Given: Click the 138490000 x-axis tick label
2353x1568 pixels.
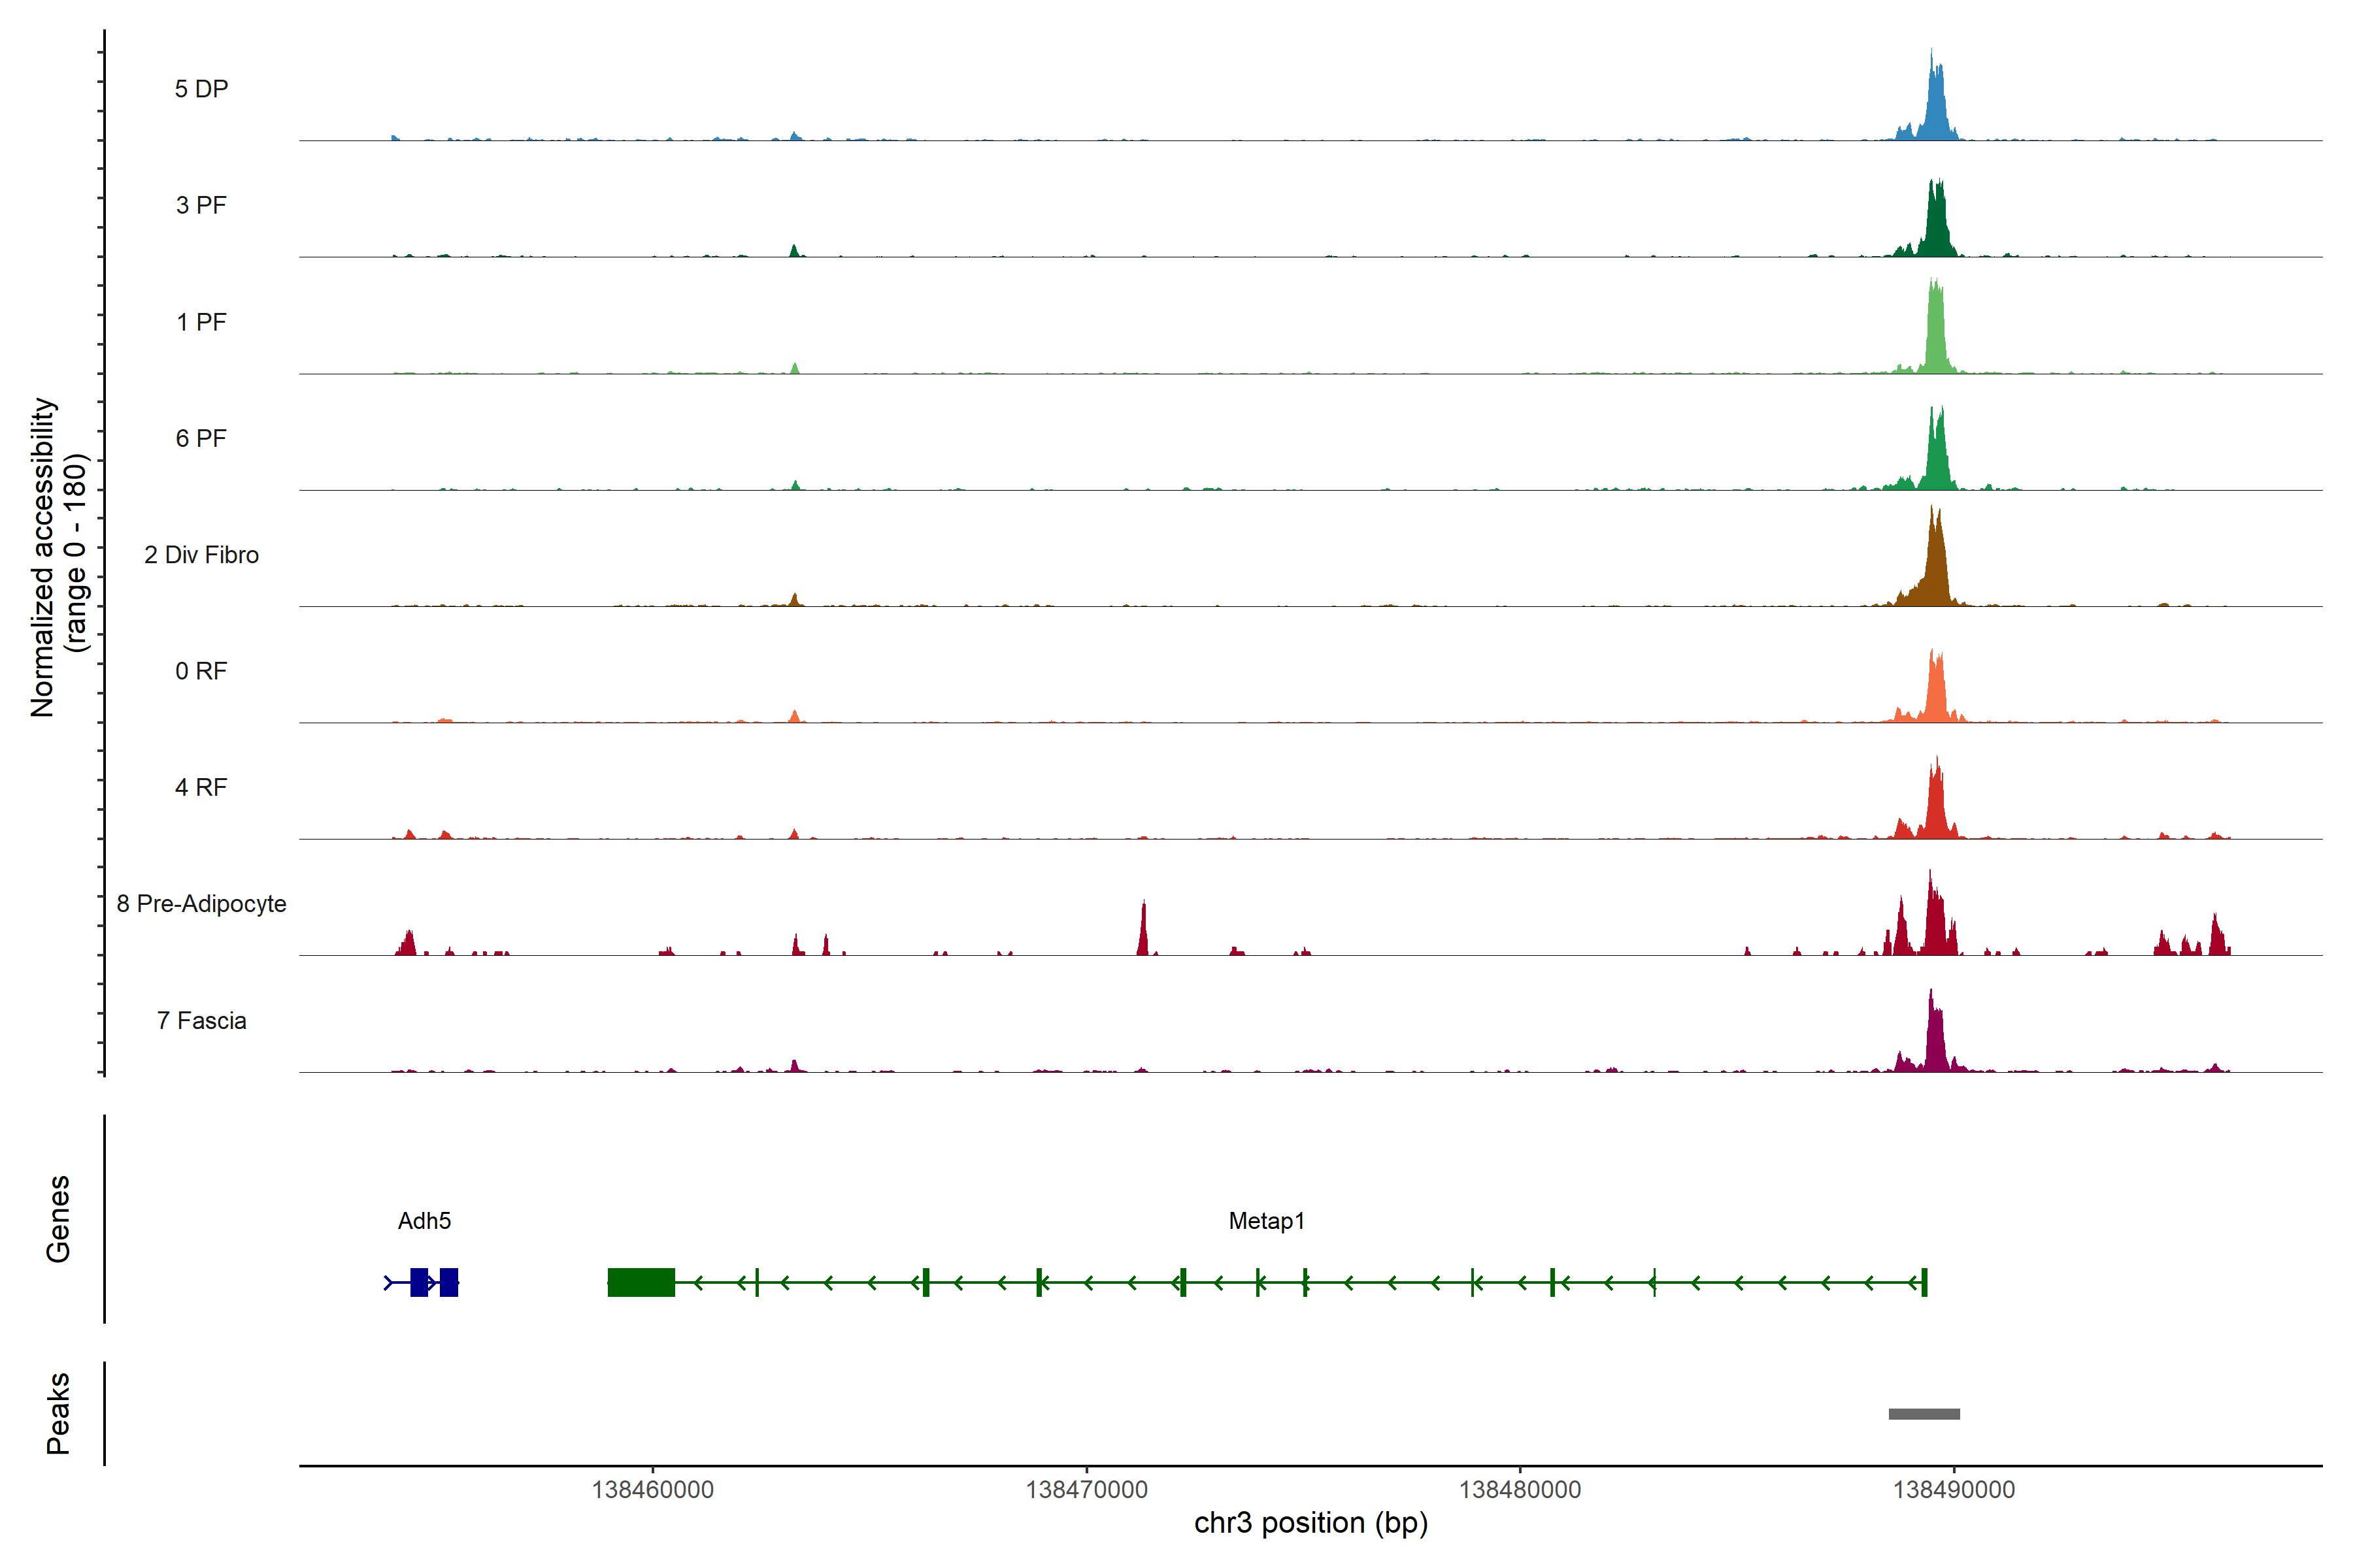Looking at the screenshot, I should [1954, 1490].
